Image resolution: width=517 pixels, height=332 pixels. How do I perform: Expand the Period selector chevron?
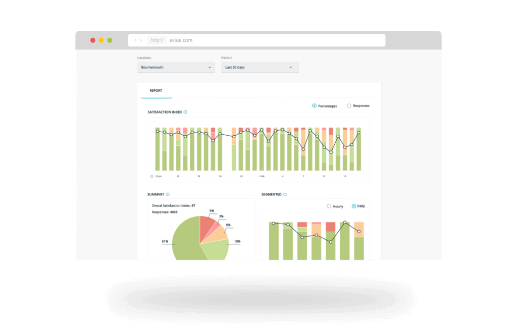(x=290, y=67)
